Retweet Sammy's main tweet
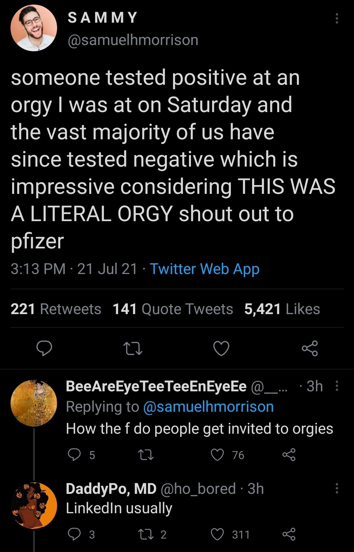The height and width of the screenshot is (552, 354). 133,349
